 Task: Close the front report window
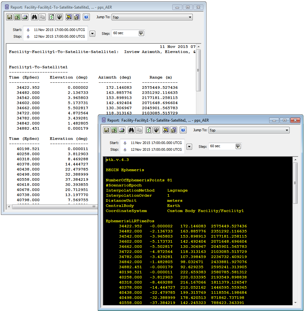pyautogui.click(x=295, y=120)
